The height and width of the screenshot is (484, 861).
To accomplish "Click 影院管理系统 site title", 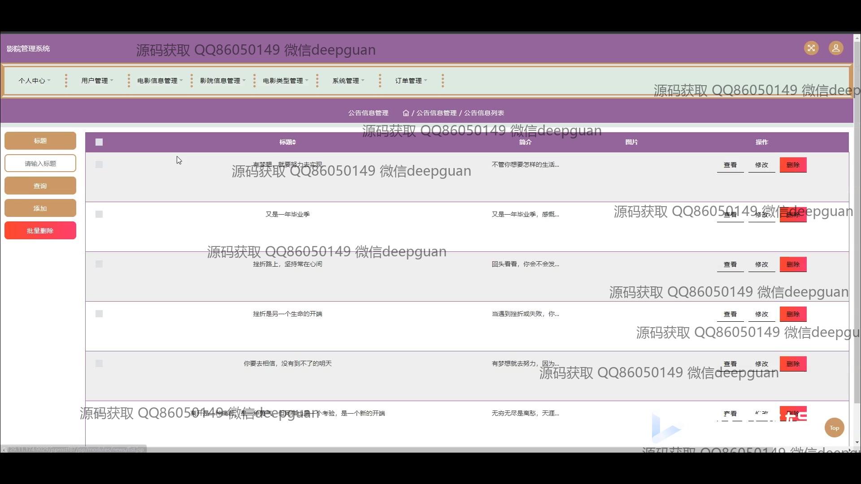I will click(x=28, y=48).
